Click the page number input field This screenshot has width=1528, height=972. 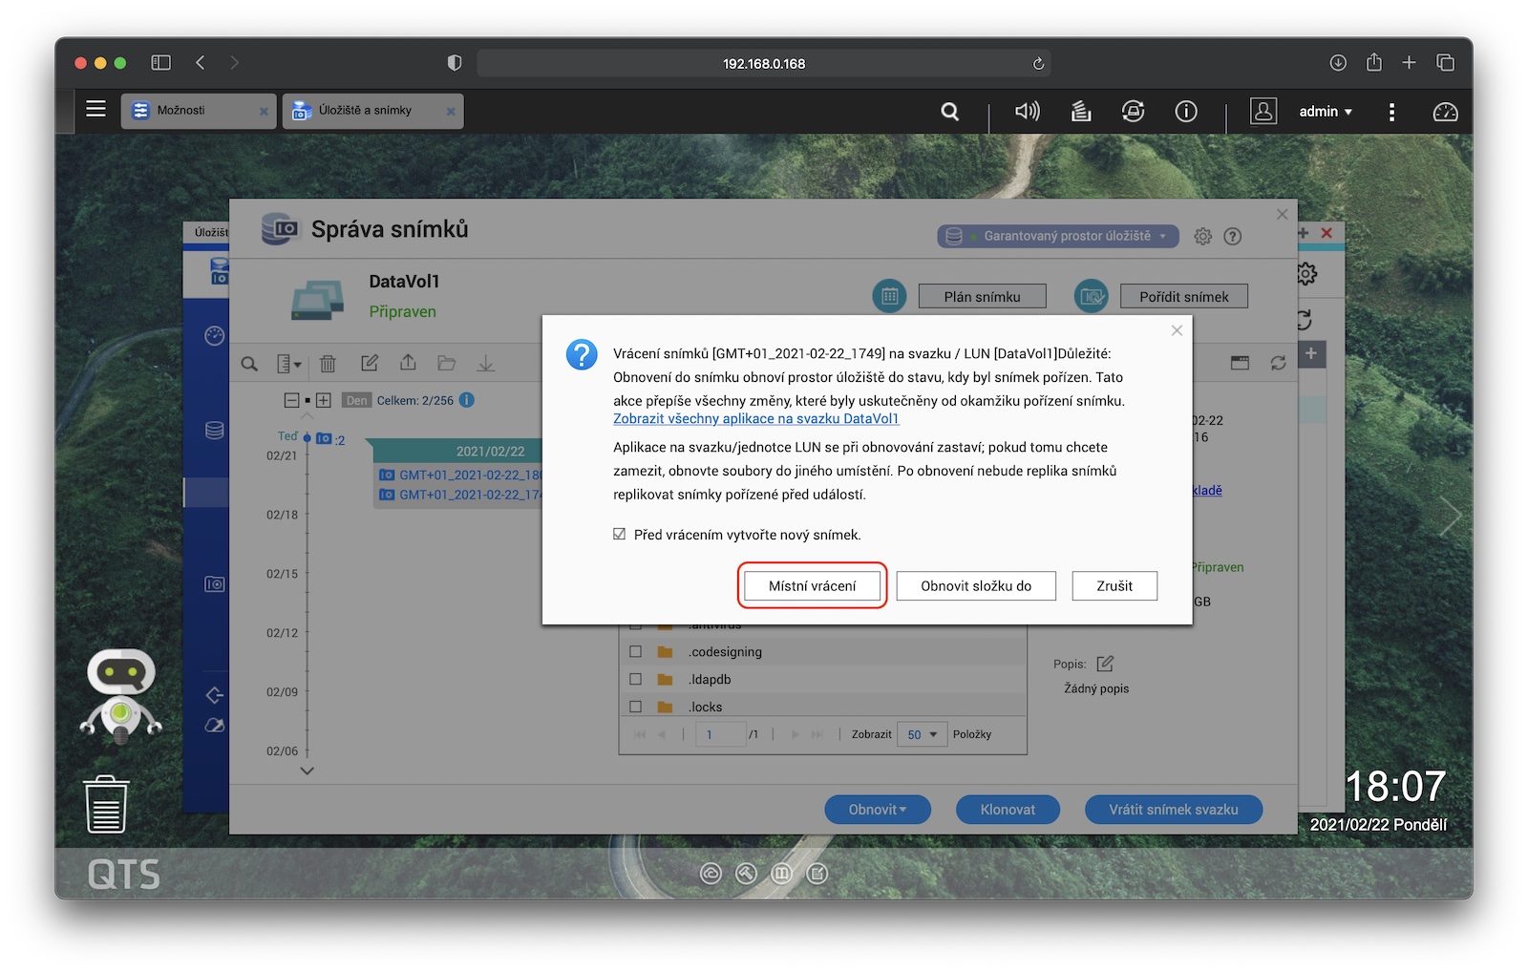[x=721, y=734]
